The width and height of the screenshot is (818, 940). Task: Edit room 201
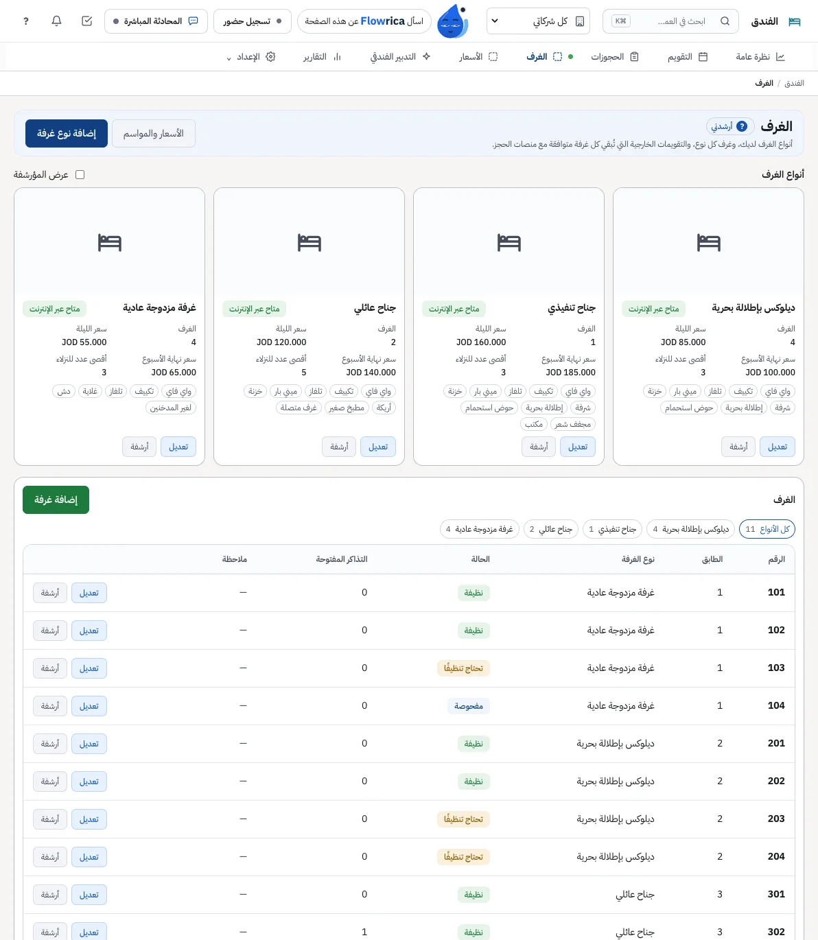89,744
